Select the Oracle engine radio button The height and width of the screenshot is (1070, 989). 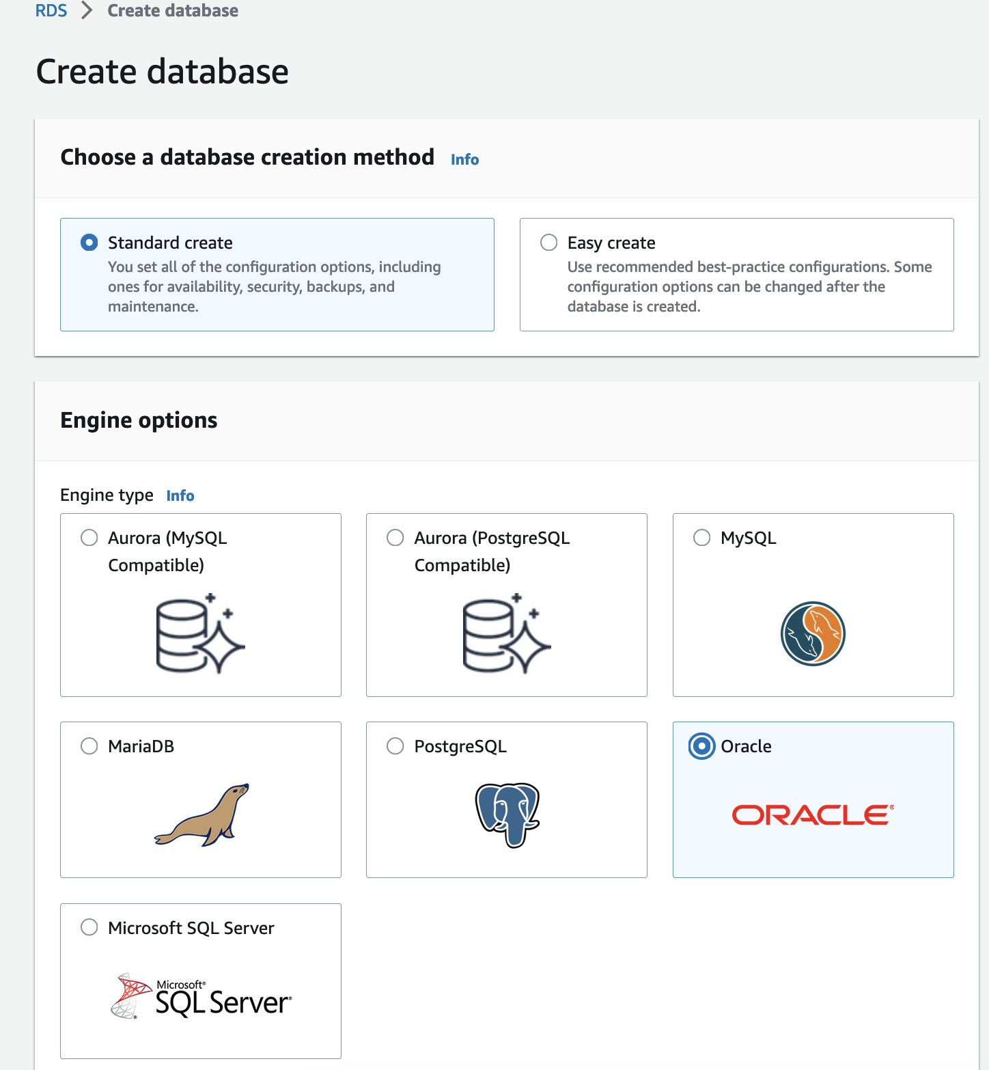tap(702, 746)
